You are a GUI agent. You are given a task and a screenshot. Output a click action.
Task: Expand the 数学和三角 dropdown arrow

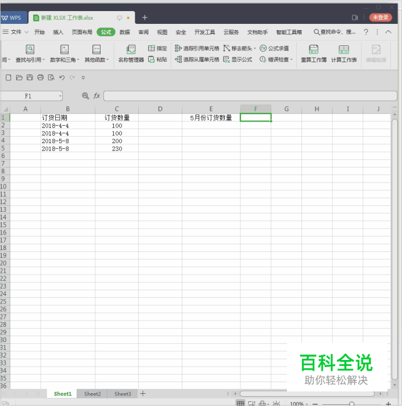click(78, 59)
